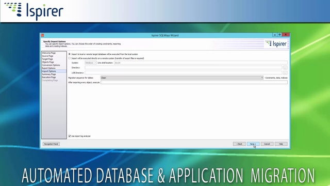
Task: Click the Navigation Panel button
Action: click(x=51, y=144)
